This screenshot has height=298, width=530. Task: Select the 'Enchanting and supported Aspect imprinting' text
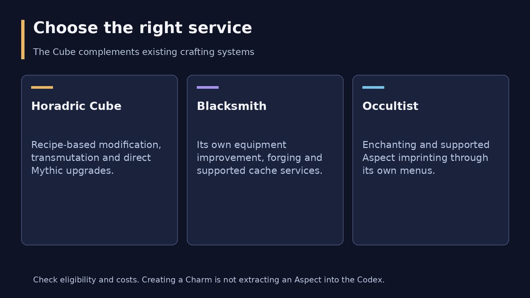(426, 158)
